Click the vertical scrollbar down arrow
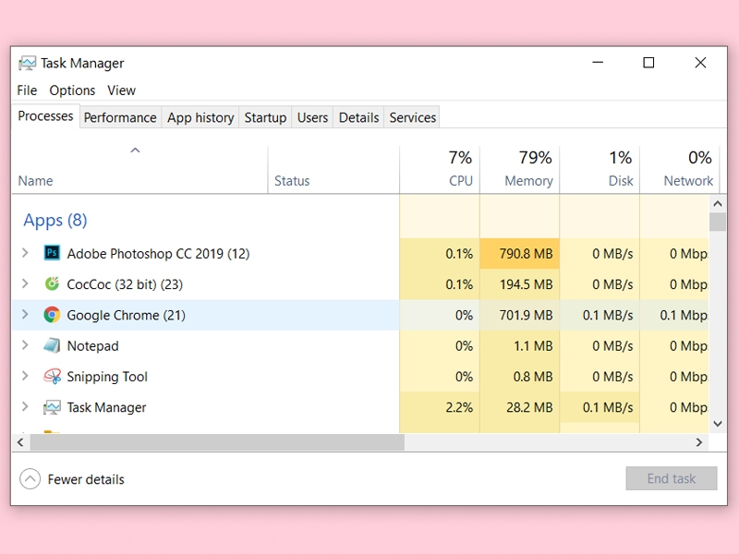Viewport: 739px width, 554px height. (719, 424)
